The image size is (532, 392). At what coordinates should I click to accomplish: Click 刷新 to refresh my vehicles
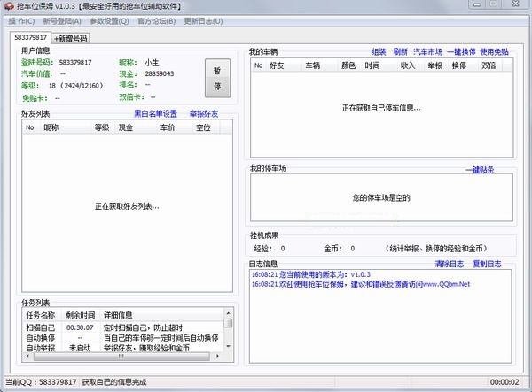401,51
